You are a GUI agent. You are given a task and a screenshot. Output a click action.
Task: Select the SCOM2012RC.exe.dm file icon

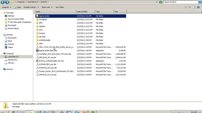[37, 64]
